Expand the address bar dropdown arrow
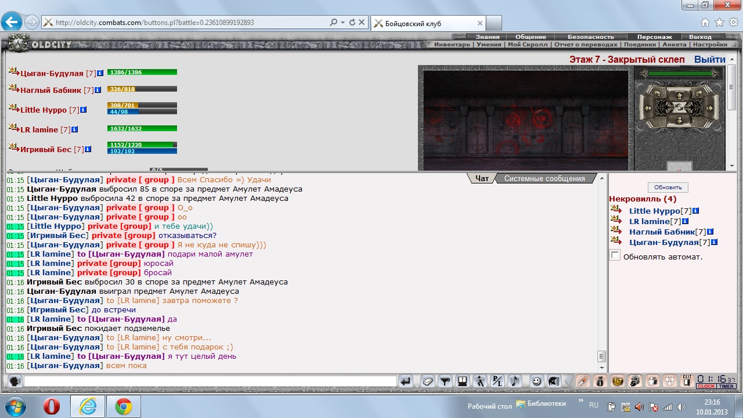Screen dimensions: 743x418 pyautogui.click(x=342, y=23)
